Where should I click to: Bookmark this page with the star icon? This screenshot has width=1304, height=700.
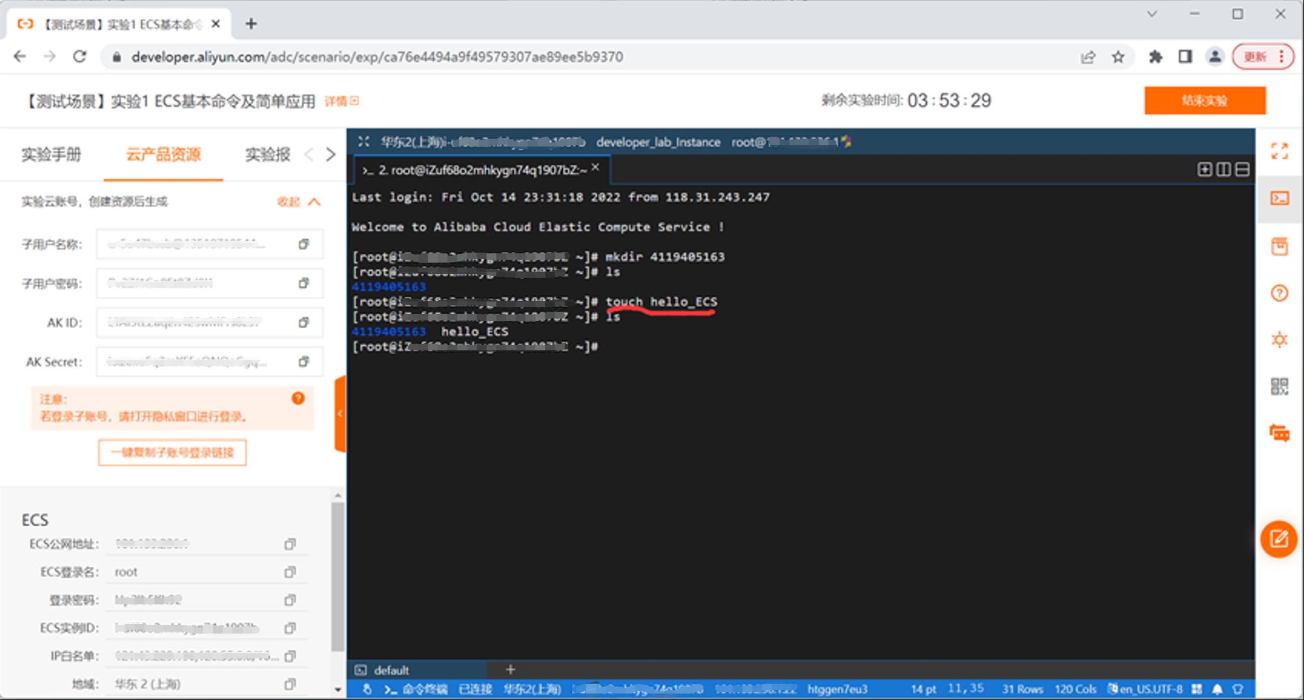point(1118,57)
